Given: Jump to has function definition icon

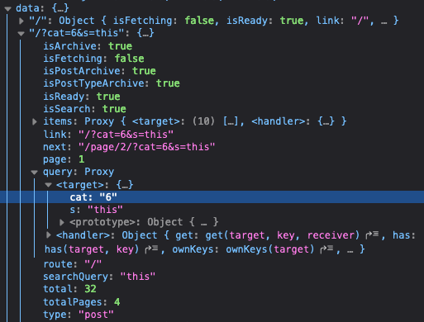Looking at the screenshot, I should [151, 249].
